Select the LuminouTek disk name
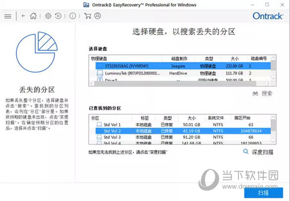The image size is (290, 201). pyautogui.click(x=132, y=73)
